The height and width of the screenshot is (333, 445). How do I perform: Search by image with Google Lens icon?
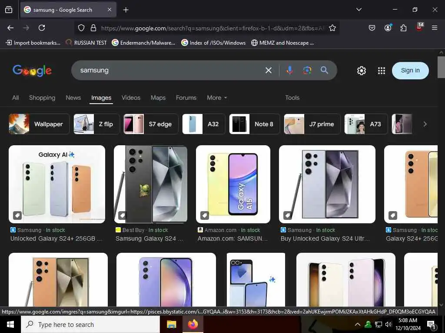(307, 70)
